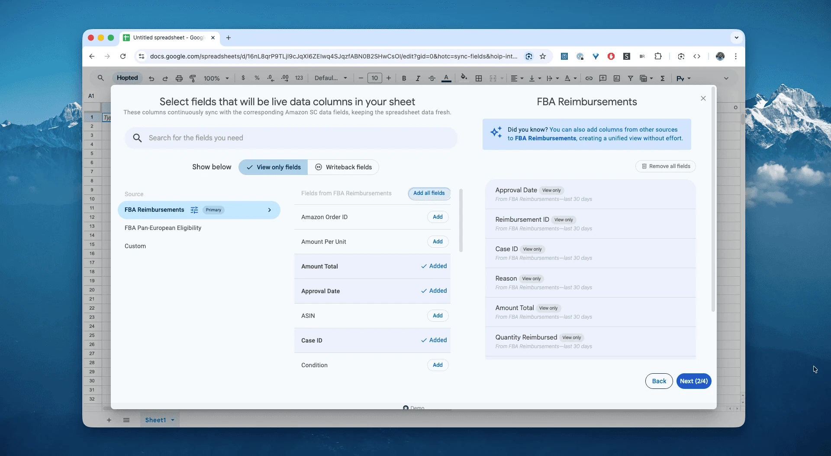This screenshot has height=456, width=831.
Task: Increase font size with plus button
Action: (x=389, y=78)
